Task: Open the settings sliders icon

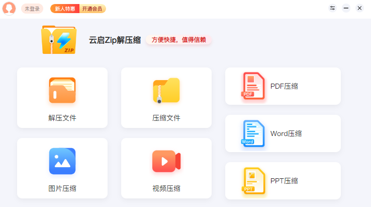Action: pos(332,8)
